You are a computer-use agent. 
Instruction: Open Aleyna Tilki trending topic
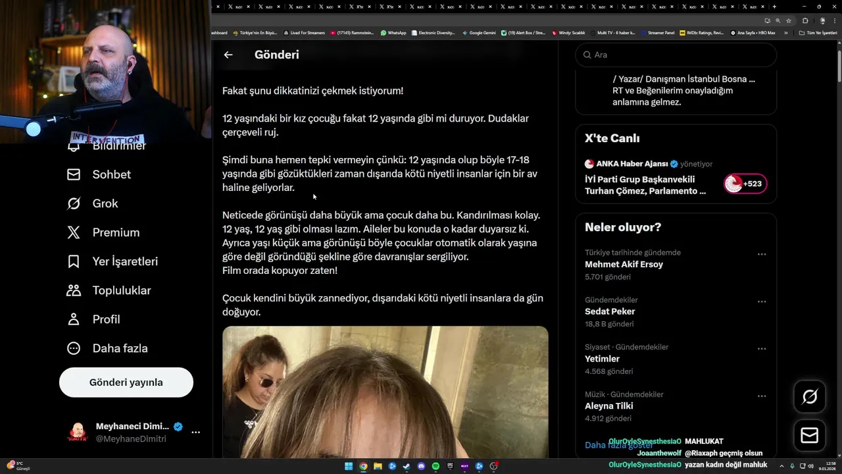coord(608,406)
